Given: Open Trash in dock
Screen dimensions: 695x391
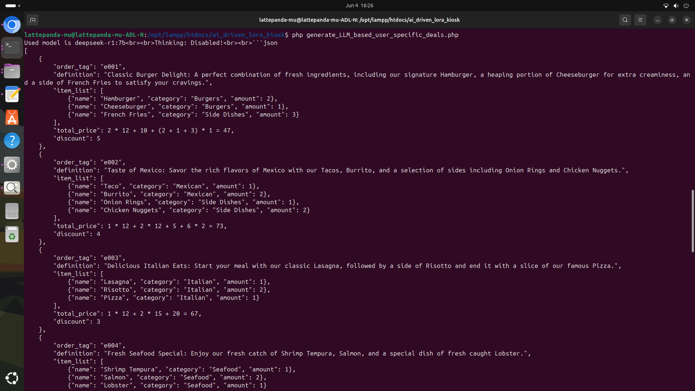Looking at the screenshot, I should [x=12, y=235].
